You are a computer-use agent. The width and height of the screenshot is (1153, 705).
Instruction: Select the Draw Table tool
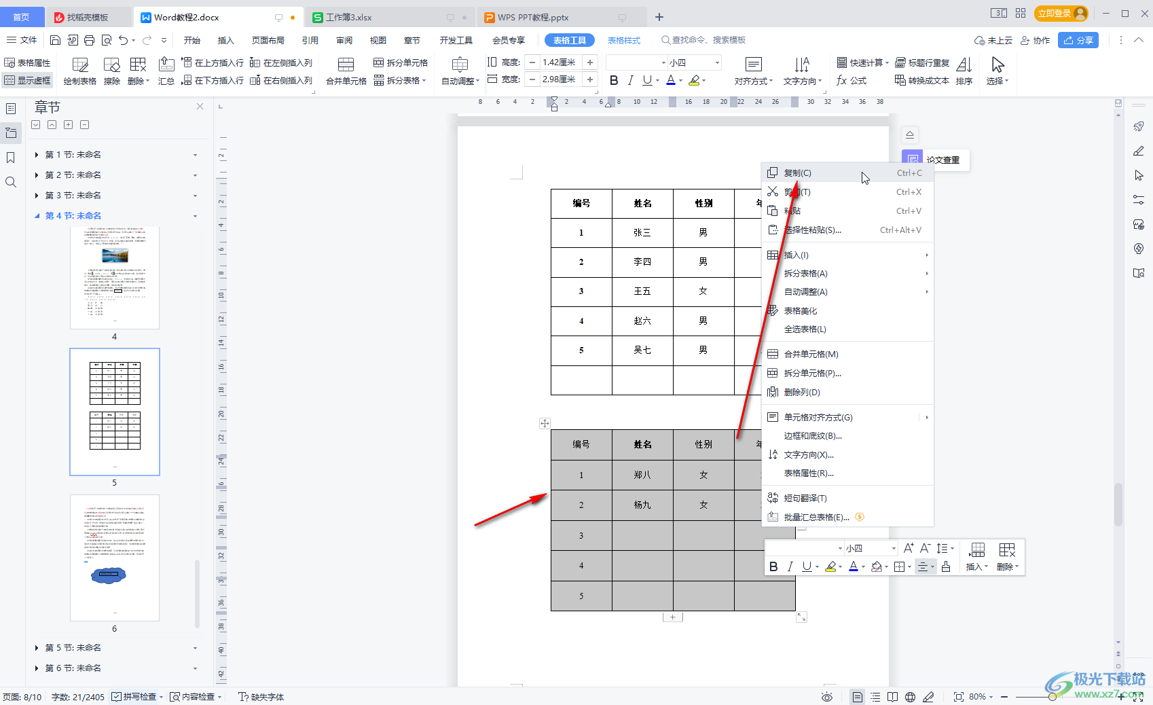click(x=80, y=71)
